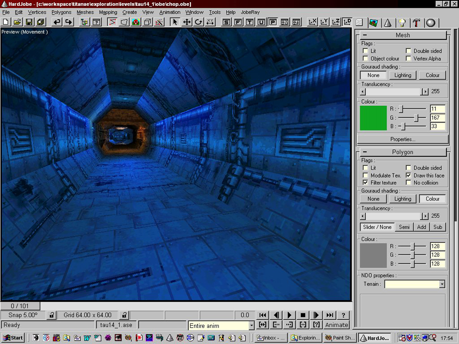Collapse the Polygon panel header
This screenshot has width=459, height=344.
tap(403, 152)
